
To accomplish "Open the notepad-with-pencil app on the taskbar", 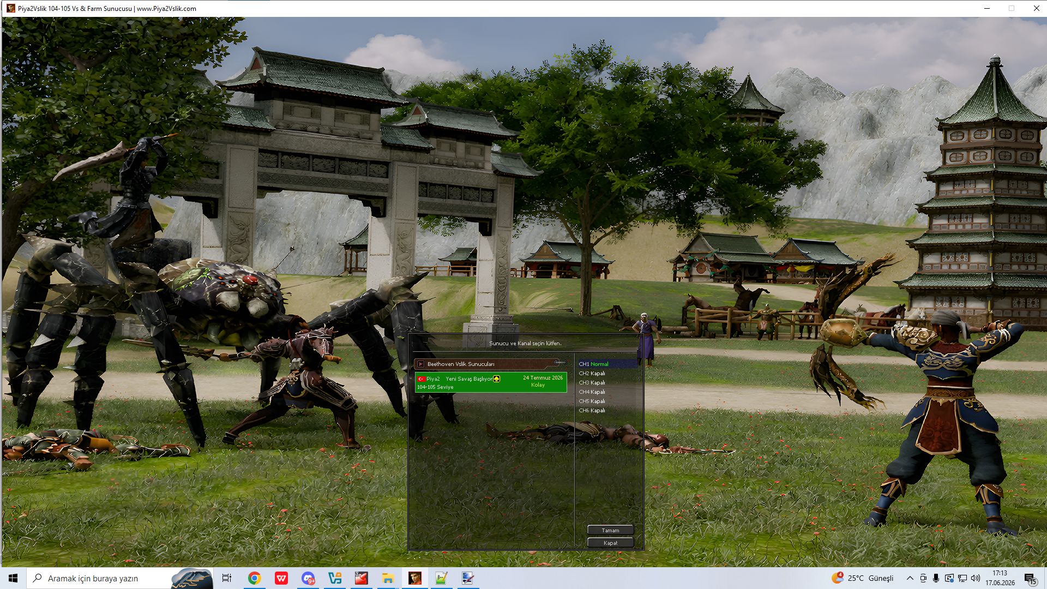I will [x=441, y=578].
